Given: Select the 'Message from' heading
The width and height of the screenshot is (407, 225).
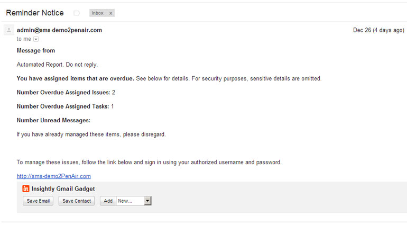Looking at the screenshot, I should click(36, 51).
